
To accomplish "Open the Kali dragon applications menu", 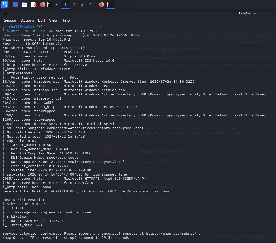I will tap(4, 4).
